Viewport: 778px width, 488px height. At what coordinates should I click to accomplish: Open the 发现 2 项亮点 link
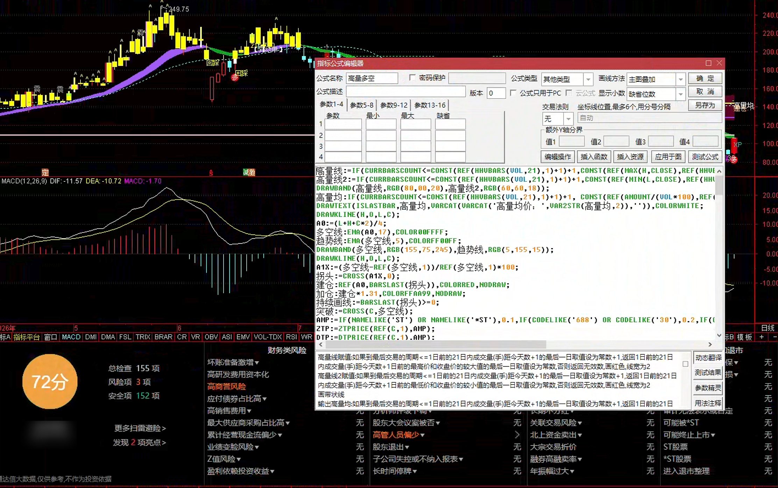pyautogui.click(x=139, y=443)
